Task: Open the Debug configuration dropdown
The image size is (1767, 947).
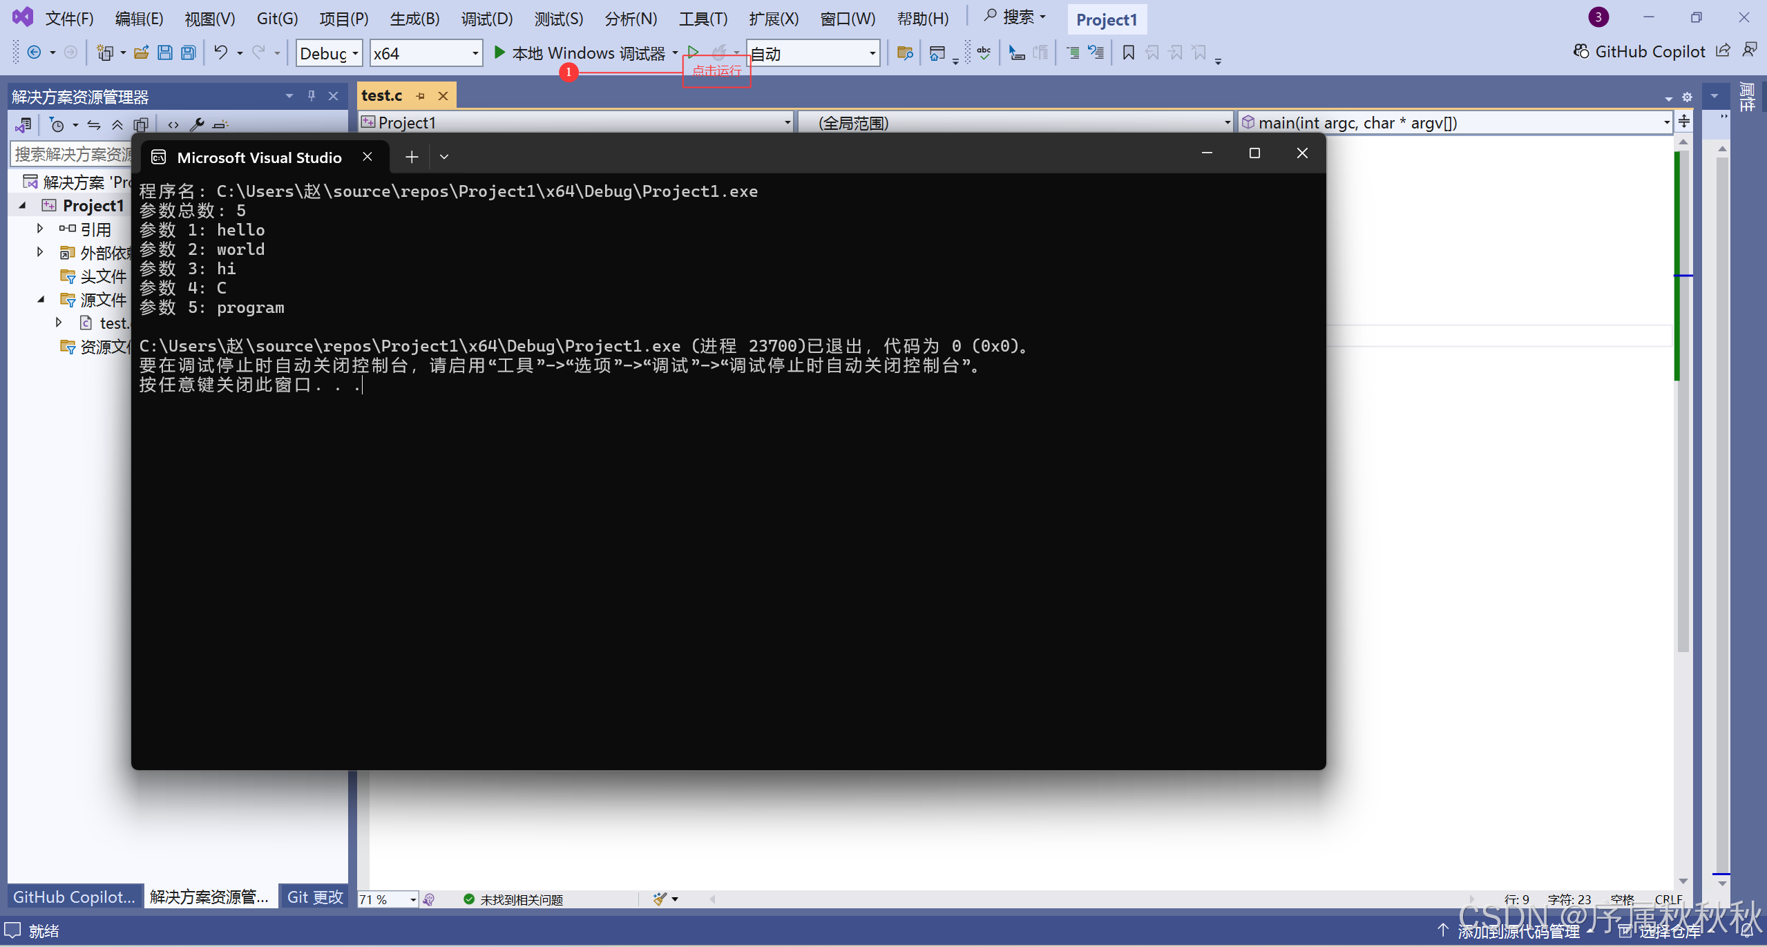Action: click(x=329, y=53)
